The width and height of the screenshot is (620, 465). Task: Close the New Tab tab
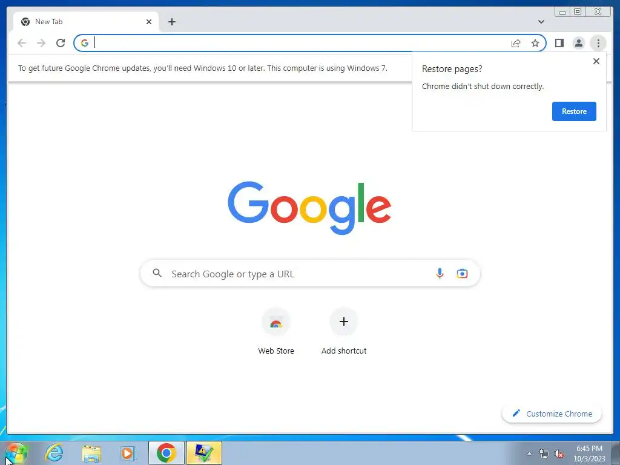tap(149, 22)
